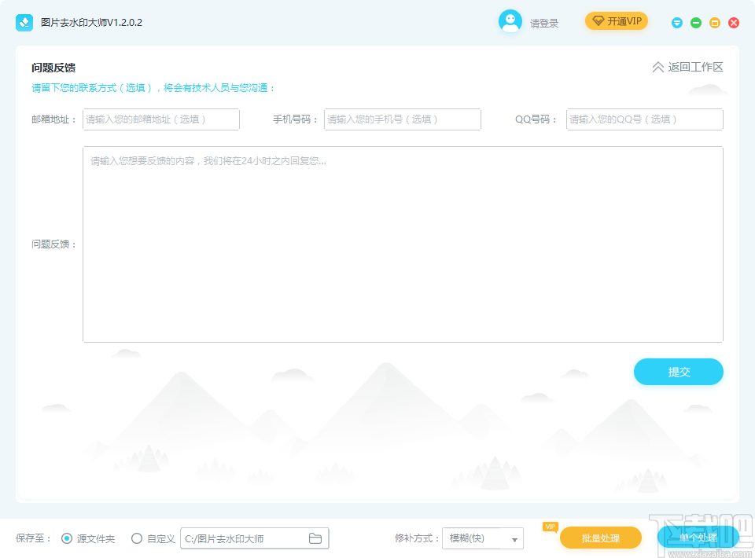Image resolution: width=755 pixels, height=558 pixels.
Task: Expand the repair method combo box arrow
Action: [515, 538]
